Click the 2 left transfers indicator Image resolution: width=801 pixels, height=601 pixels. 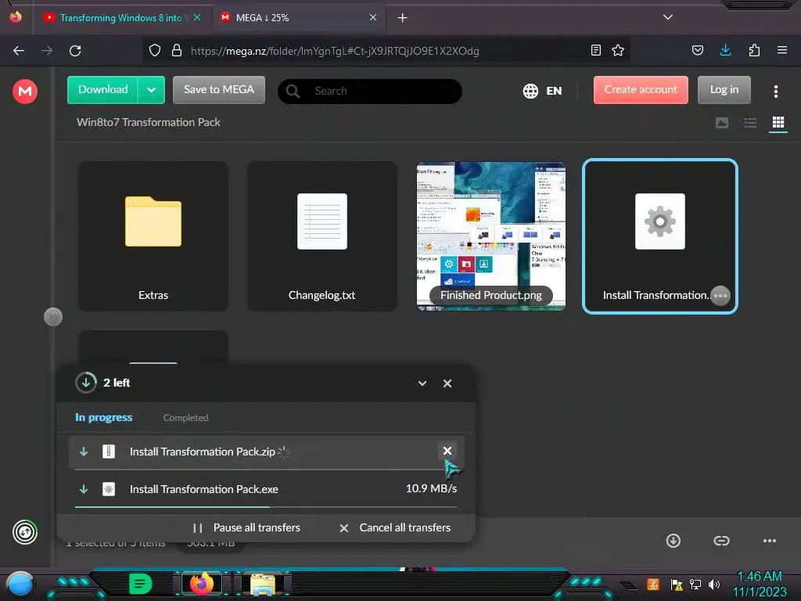102,383
